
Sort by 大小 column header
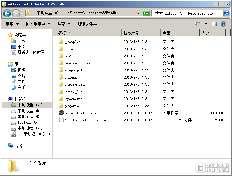pyautogui.click(x=213, y=33)
